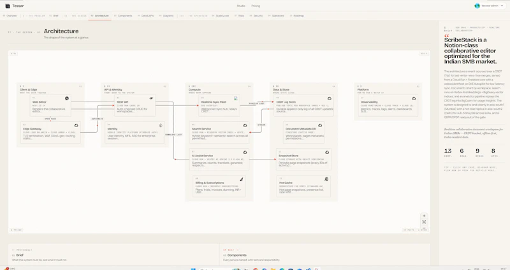Viewport: 510px width, 270px height.
Task: Fit the diagram to screen
Action: point(424,221)
